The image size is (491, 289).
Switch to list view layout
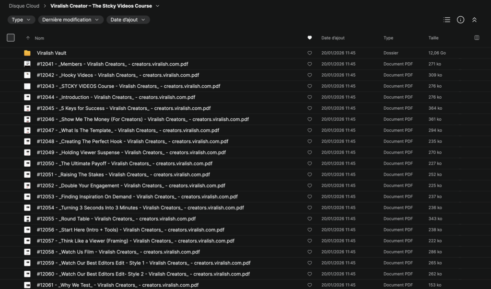pos(446,20)
